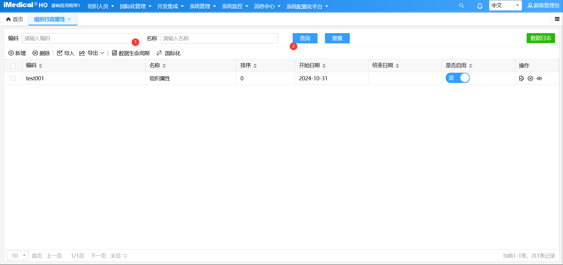Open the search magnifier in the header
Viewport: 563px width, 265px height.
(462, 6)
